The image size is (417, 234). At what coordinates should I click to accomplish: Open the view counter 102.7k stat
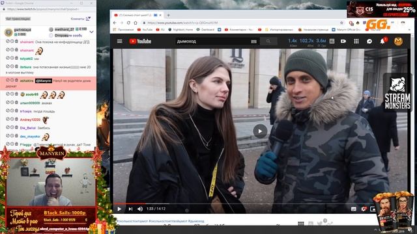307,41
